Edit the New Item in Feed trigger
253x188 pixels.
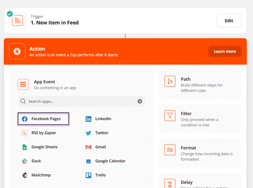pos(229,21)
